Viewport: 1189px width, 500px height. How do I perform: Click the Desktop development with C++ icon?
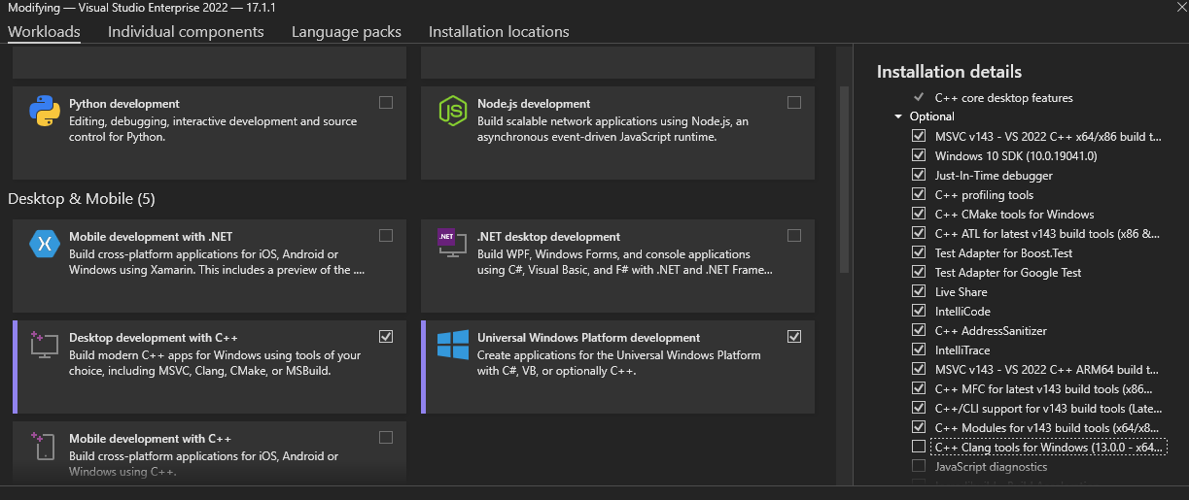[45, 345]
